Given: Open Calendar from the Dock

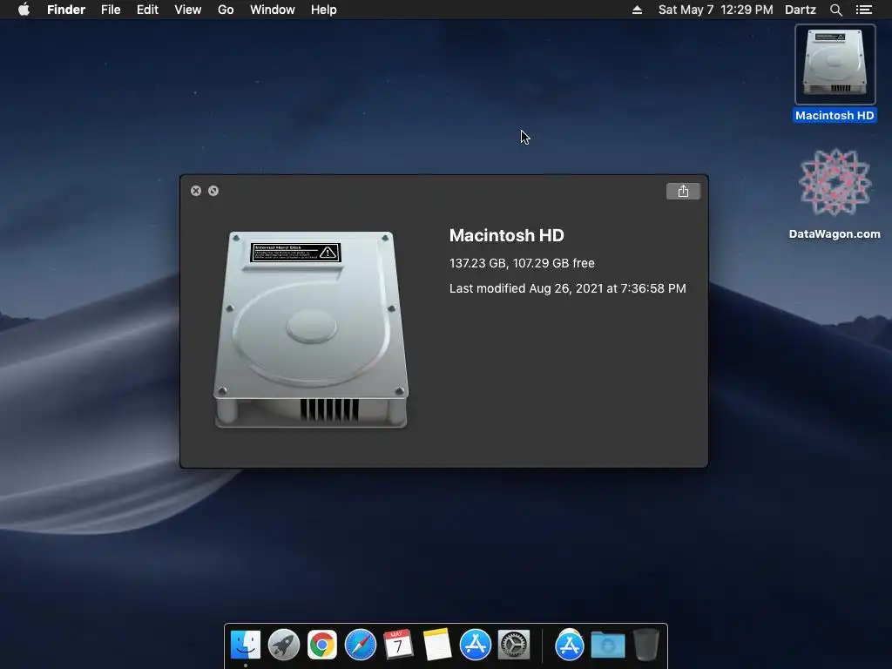Looking at the screenshot, I should click(x=399, y=645).
